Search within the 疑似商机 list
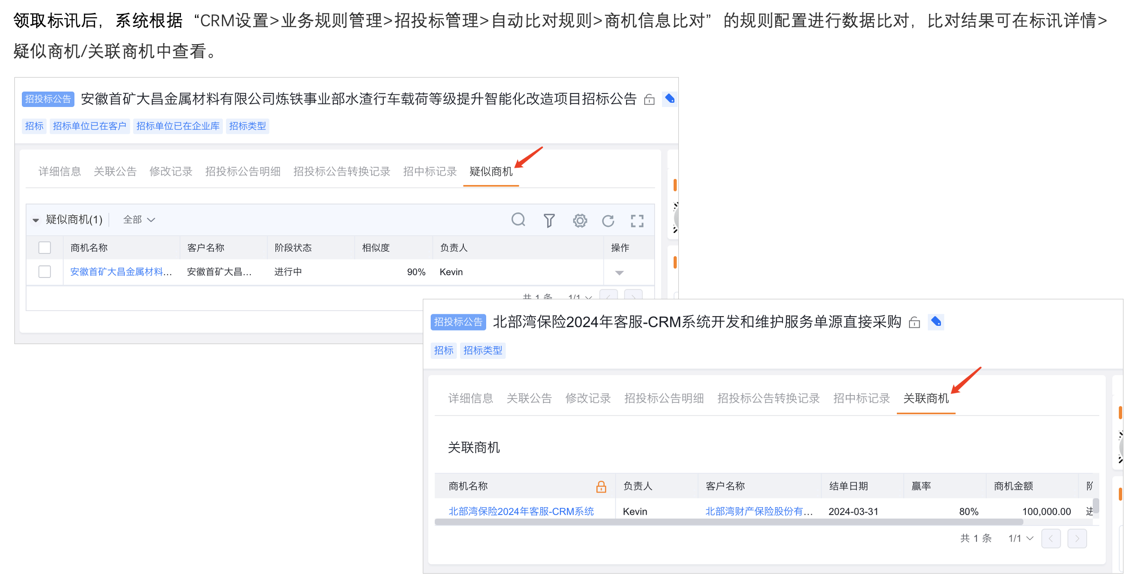Screen dimensions: 1136x582 click(518, 220)
